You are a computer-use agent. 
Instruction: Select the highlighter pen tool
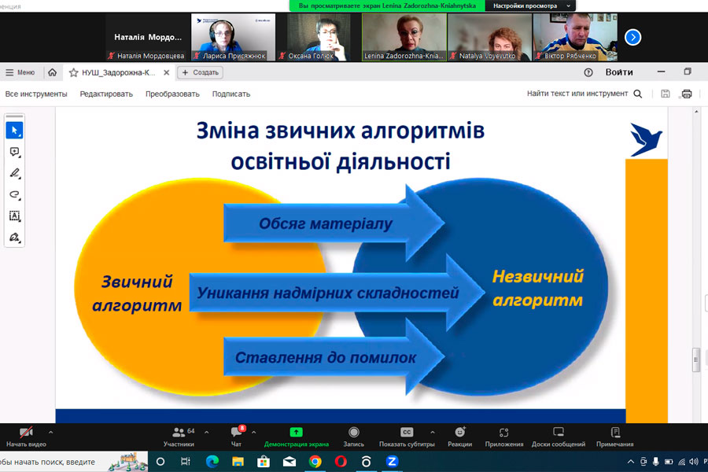click(x=14, y=173)
